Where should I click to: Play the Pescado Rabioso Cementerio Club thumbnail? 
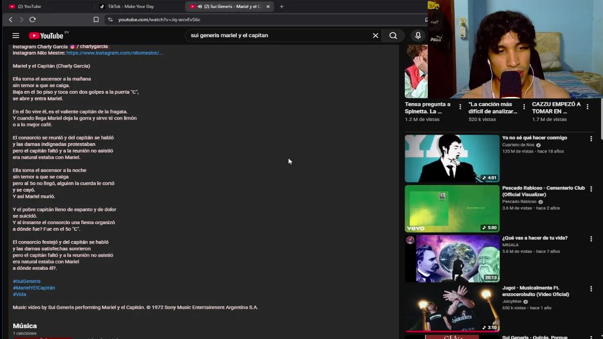452,209
